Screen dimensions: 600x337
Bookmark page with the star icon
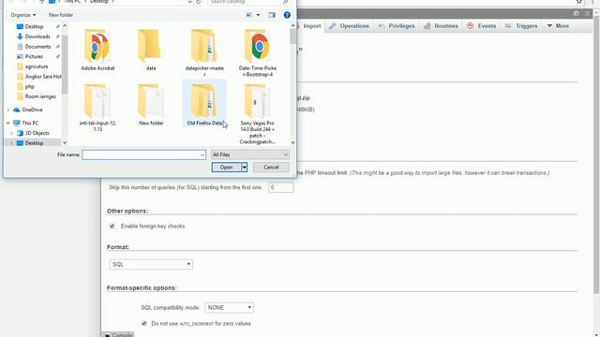point(579,2)
